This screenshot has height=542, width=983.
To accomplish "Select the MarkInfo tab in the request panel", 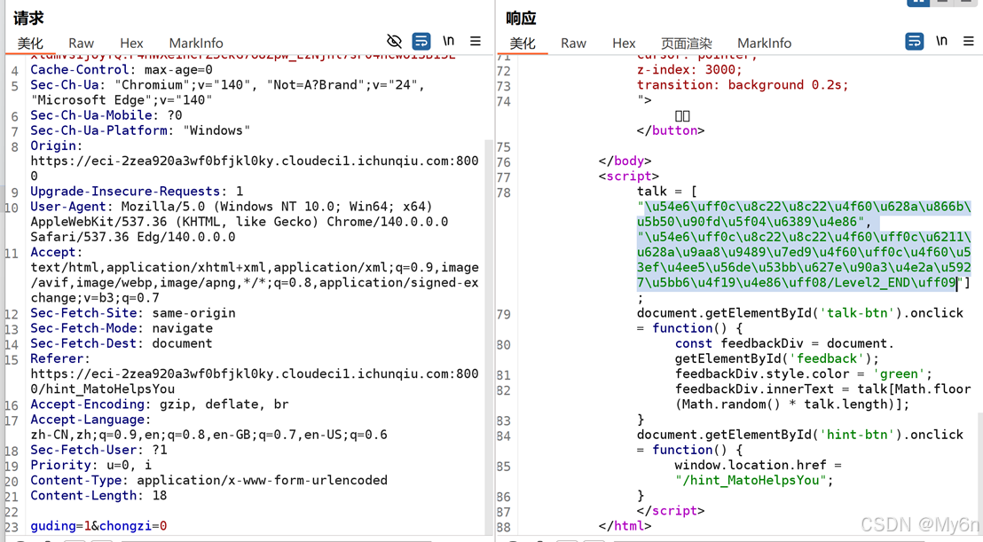I will (x=196, y=43).
